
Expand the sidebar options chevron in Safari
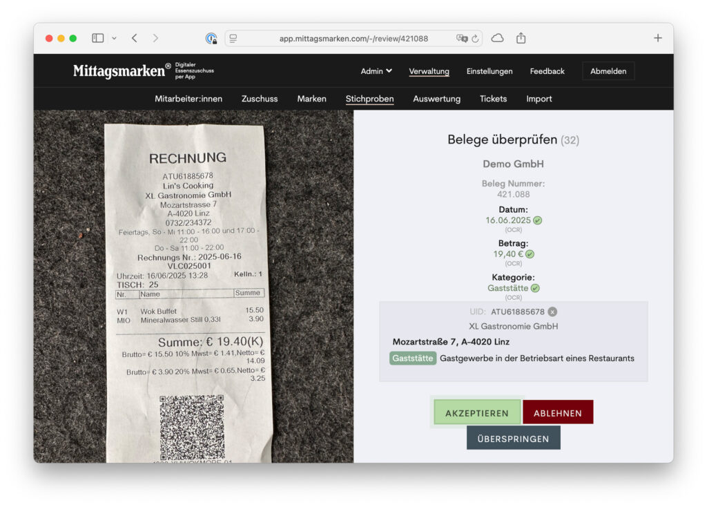click(114, 38)
